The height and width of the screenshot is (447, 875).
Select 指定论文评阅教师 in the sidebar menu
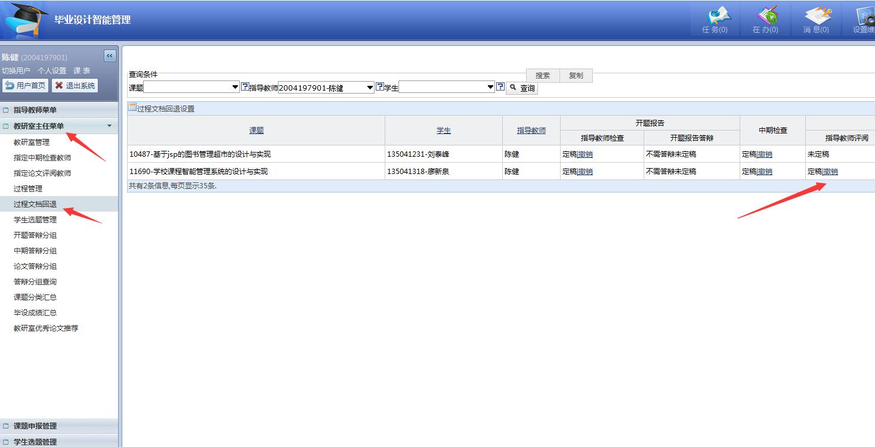42,173
